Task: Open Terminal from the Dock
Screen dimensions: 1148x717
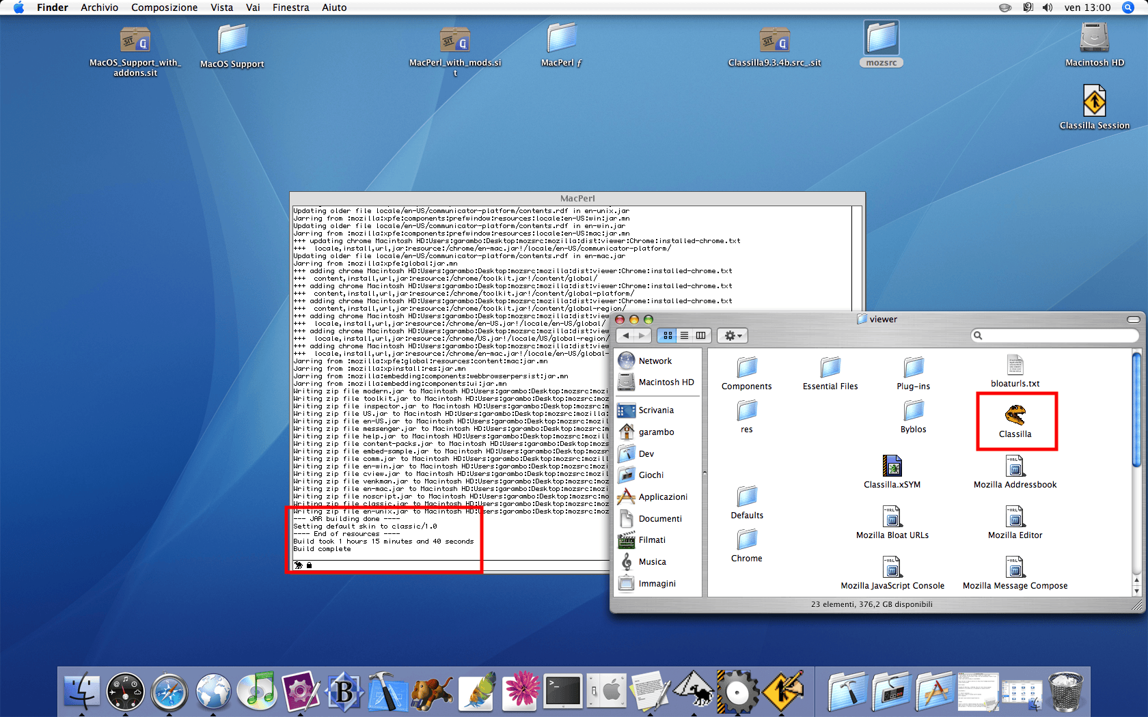Action: pos(562,691)
